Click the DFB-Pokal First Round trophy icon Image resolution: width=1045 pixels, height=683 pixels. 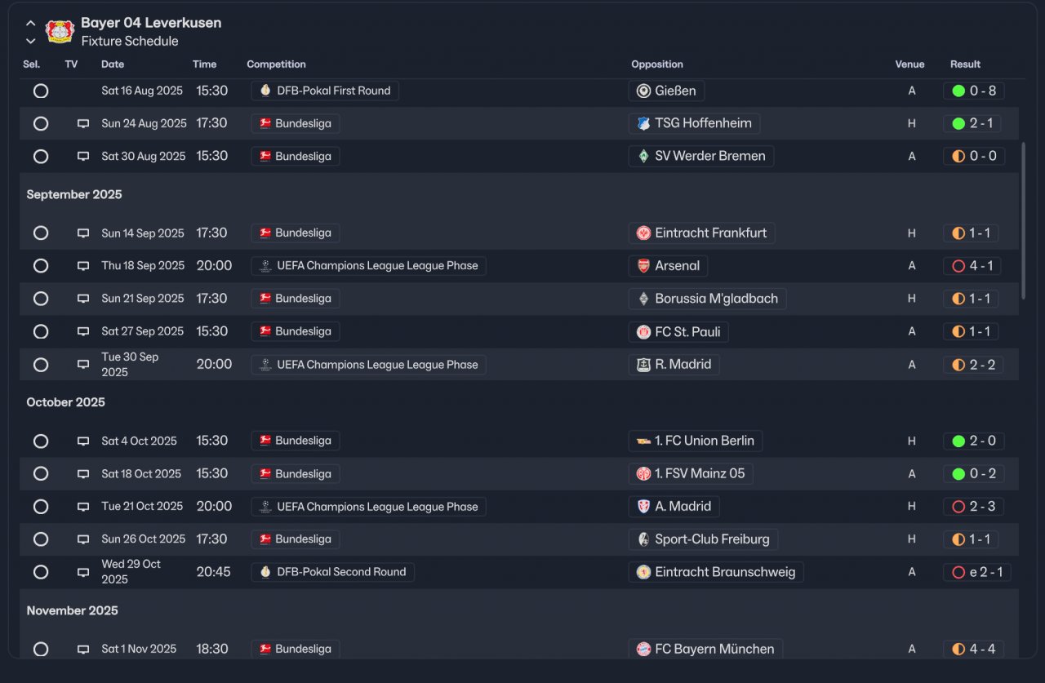point(265,91)
